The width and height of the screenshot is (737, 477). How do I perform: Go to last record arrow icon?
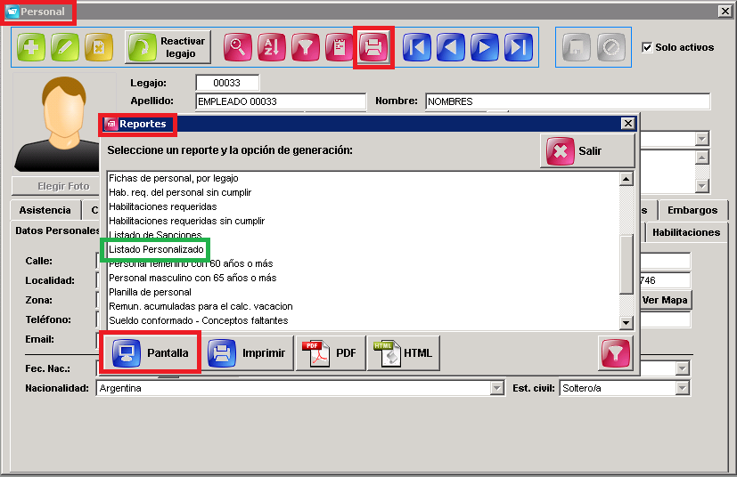click(x=519, y=47)
